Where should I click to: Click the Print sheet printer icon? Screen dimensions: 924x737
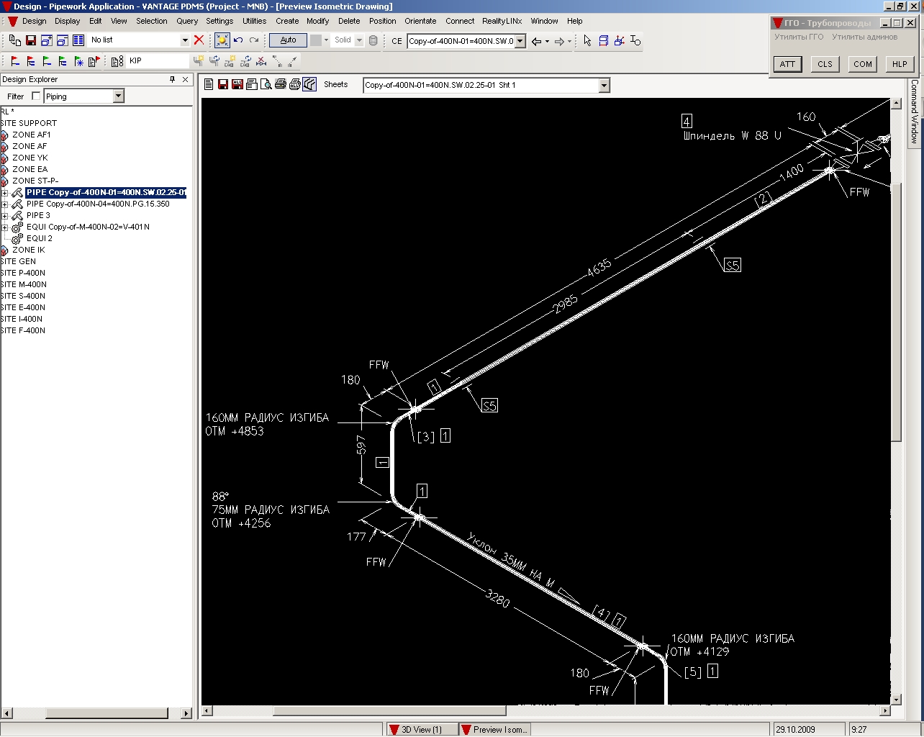point(281,84)
